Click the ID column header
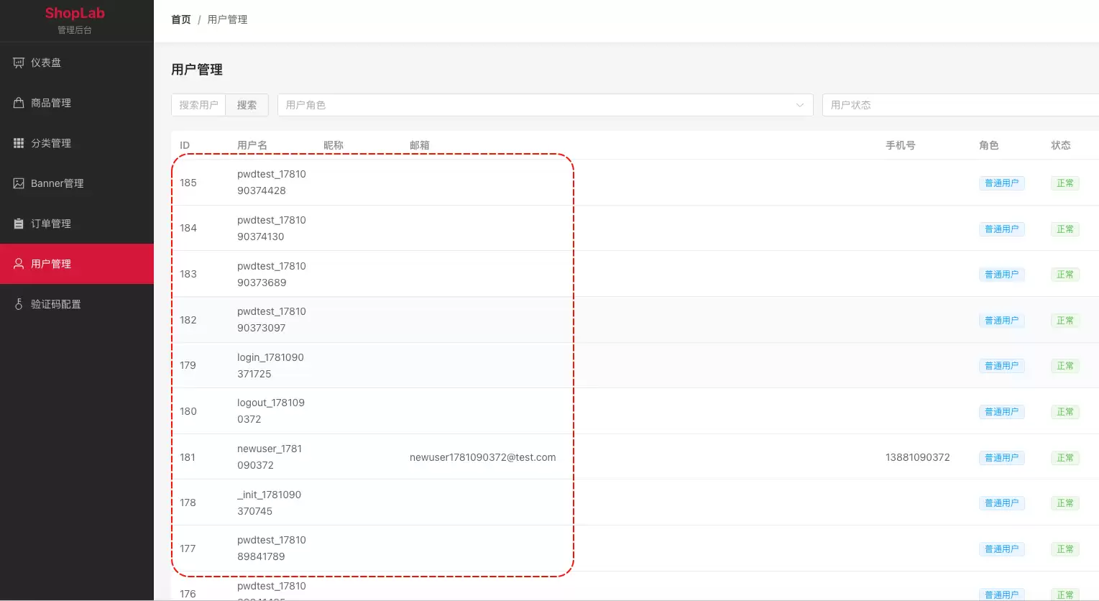The image size is (1099, 601). [x=185, y=145]
